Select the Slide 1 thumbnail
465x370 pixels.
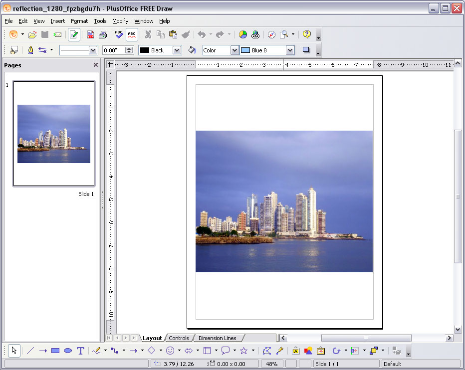click(54, 134)
